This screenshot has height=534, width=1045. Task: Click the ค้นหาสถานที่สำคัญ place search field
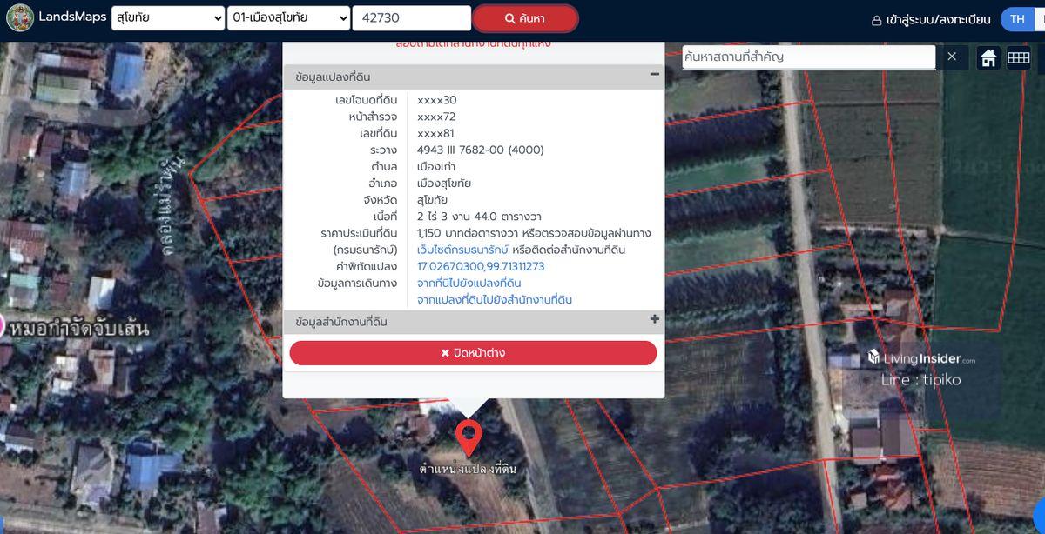click(808, 57)
